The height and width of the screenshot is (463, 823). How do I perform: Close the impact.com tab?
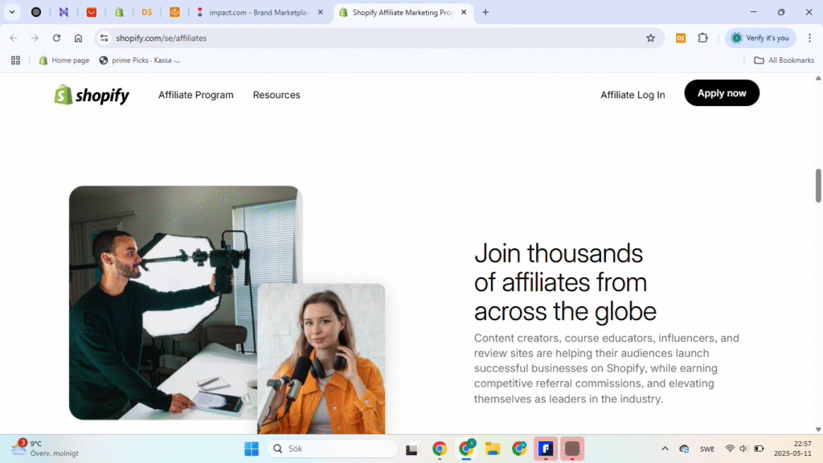coord(320,12)
